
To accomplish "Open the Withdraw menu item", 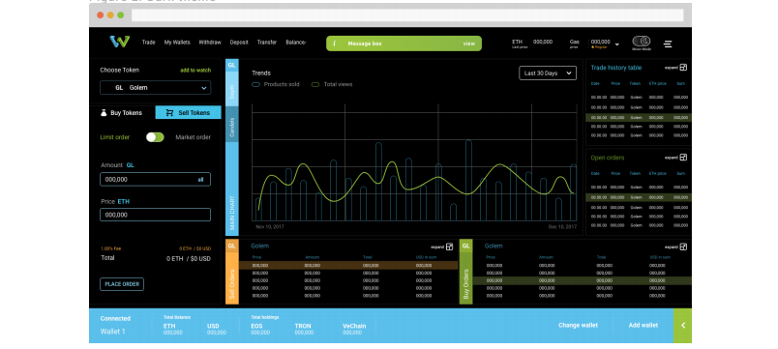I will tap(210, 43).
